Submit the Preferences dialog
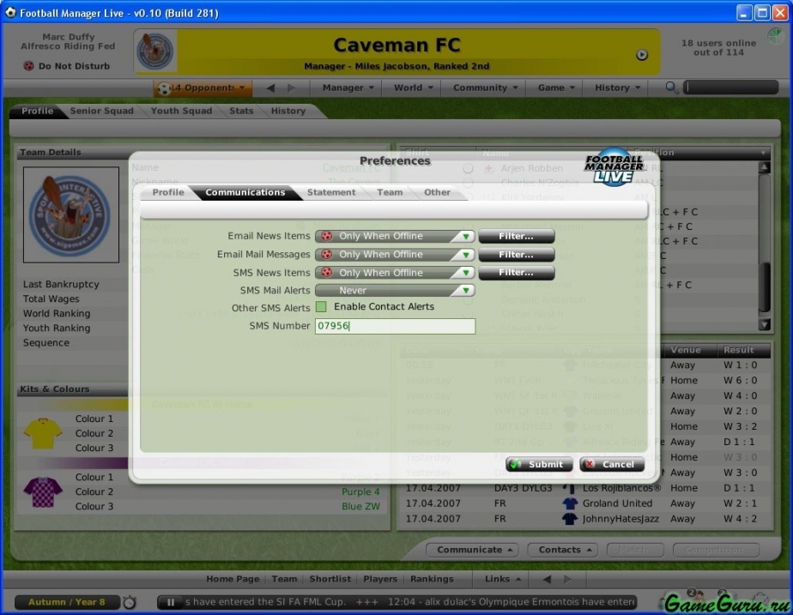This screenshot has width=793, height=615. pos(539,464)
